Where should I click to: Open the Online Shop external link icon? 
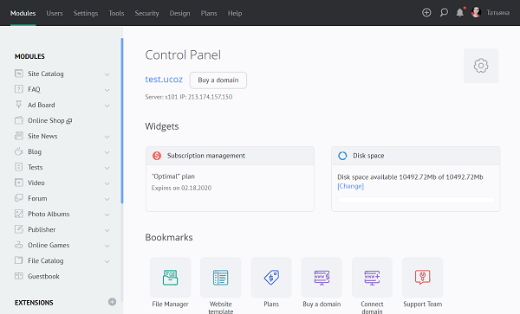click(69, 121)
